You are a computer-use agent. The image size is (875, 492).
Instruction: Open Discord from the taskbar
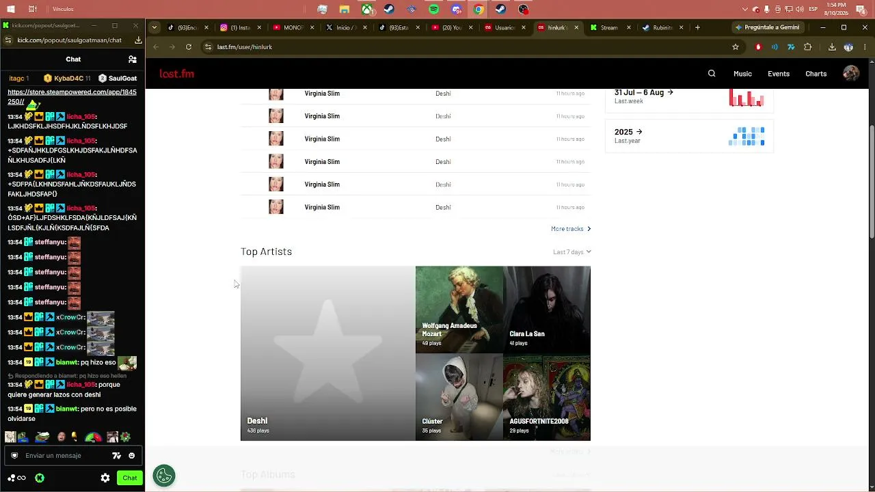pyautogui.click(x=457, y=10)
